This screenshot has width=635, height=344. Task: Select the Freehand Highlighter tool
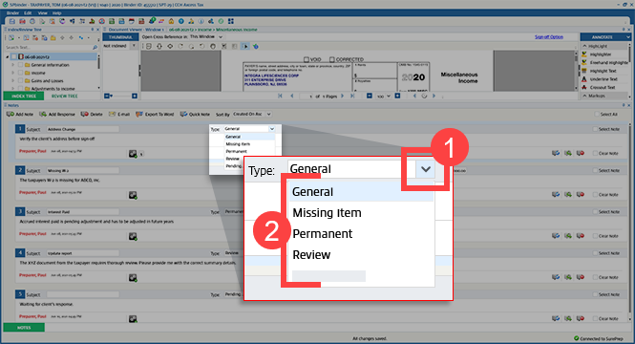pyautogui.click(x=605, y=62)
